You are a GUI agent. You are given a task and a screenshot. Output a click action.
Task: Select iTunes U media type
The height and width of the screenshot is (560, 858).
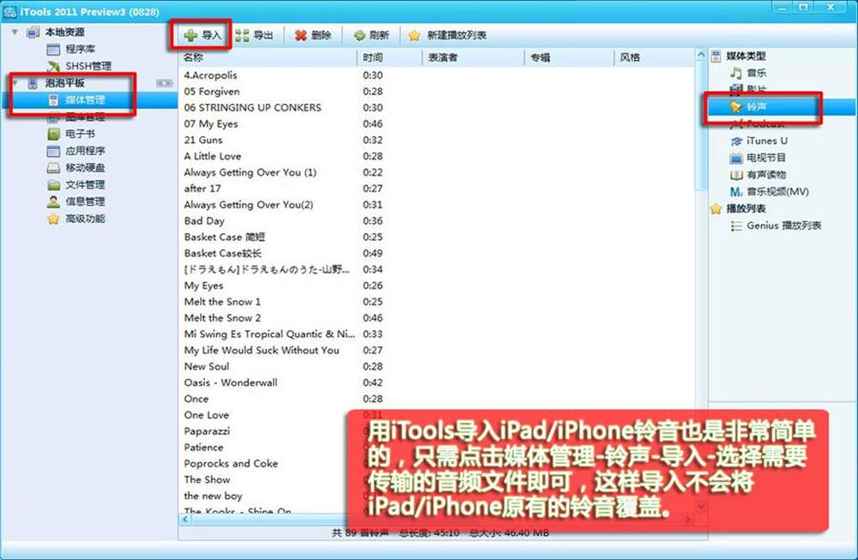pyautogui.click(x=759, y=141)
